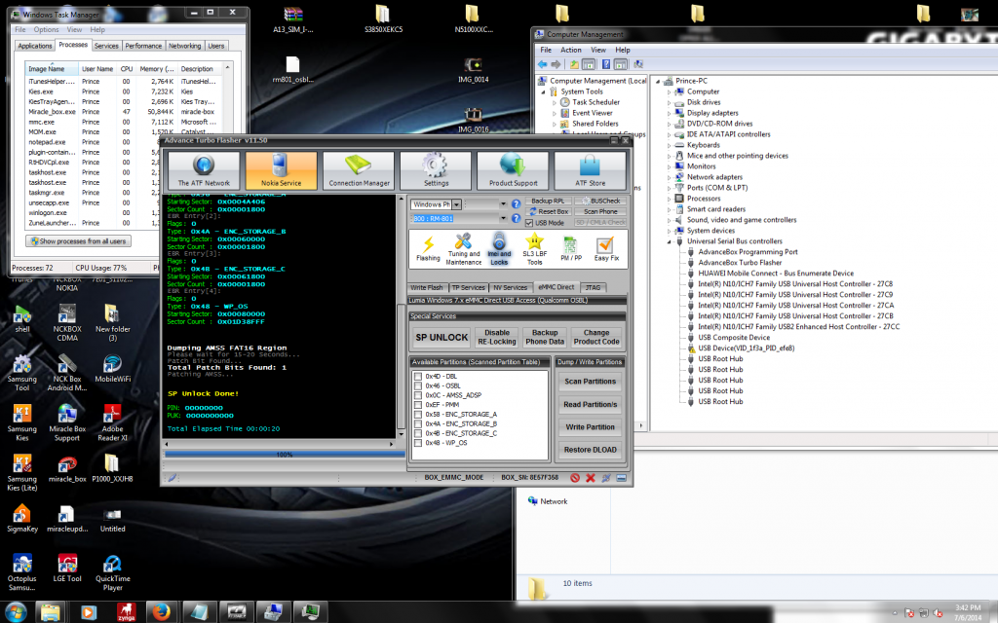Click the 100% progress bar
Screen dimensions: 998x623
click(285, 454)
